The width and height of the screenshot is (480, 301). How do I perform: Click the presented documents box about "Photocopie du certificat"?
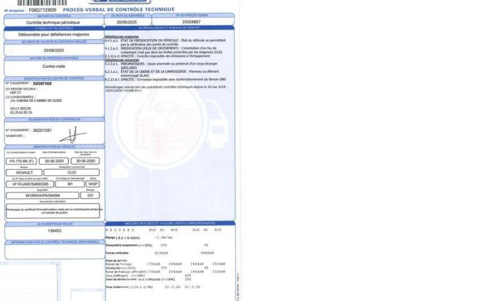pos(53,211)
